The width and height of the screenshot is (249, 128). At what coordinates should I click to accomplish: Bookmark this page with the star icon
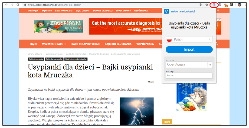(x=207, y=5)
